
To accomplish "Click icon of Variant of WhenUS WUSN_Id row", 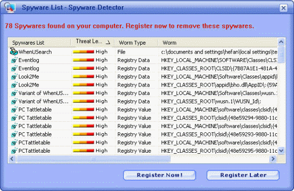I will point(14,101).
